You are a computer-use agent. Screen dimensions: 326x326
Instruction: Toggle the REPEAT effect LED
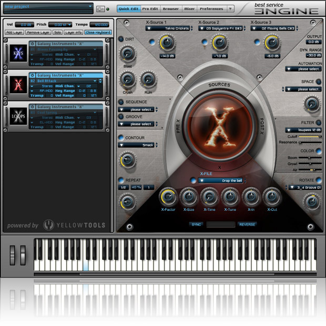121,180
